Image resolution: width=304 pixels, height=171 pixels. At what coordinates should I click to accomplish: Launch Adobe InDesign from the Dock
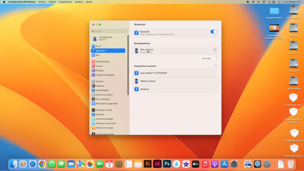pyautogui.click(x=157, y=164)
